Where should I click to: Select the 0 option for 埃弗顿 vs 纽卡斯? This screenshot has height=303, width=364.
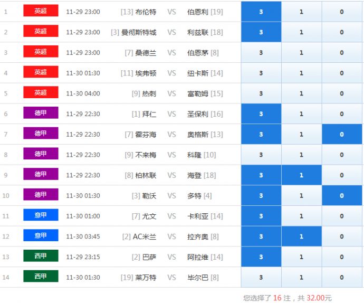(x=342, y=73)
